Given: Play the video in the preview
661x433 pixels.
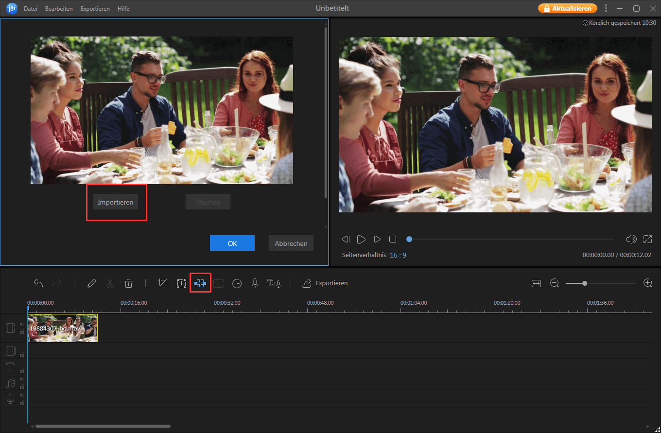Looking at the screenshot, I should point(361,239).
